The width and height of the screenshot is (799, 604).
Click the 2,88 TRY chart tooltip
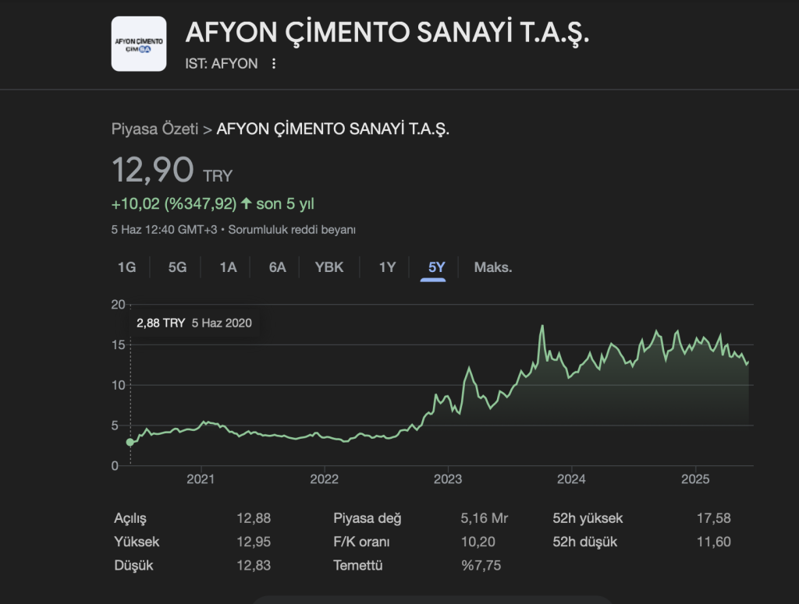click(194, 323)
